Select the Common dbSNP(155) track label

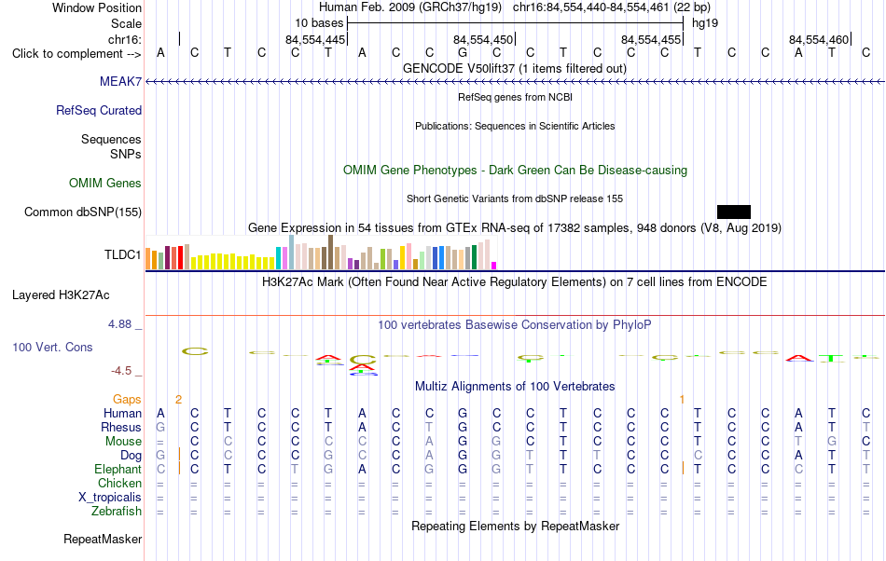pyautogui.click(x=83, y=212)
